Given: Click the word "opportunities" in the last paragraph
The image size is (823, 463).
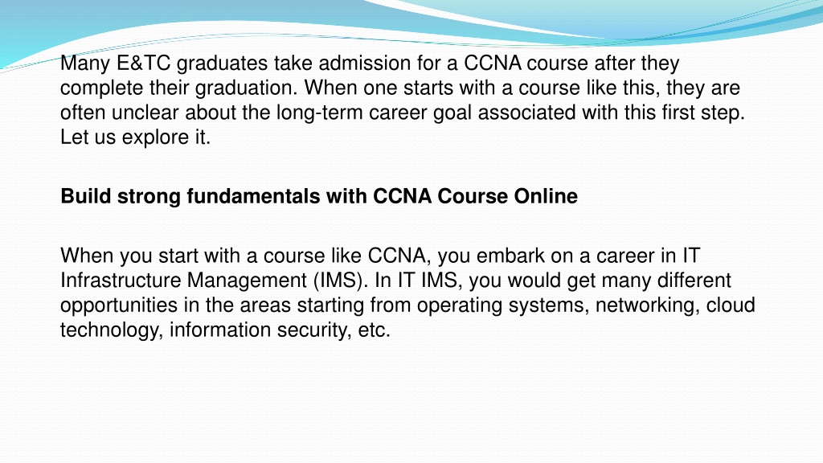Looking at the screenshot, I should coord(119,305).
